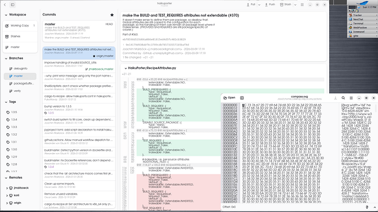Collapse the Tags section
The image size is (378, 212).
6,102
